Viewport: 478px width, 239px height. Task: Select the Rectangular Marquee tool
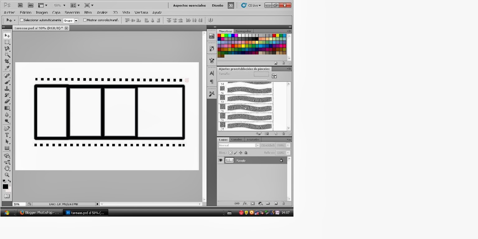point(7,42)
